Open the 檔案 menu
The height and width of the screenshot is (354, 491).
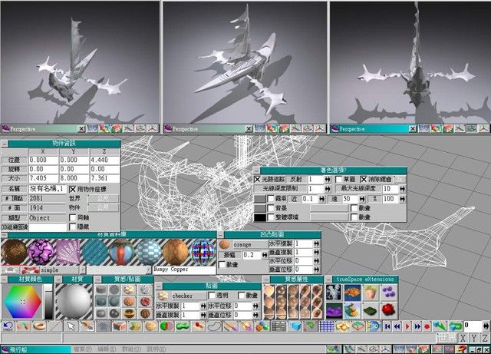coord(83,349)
